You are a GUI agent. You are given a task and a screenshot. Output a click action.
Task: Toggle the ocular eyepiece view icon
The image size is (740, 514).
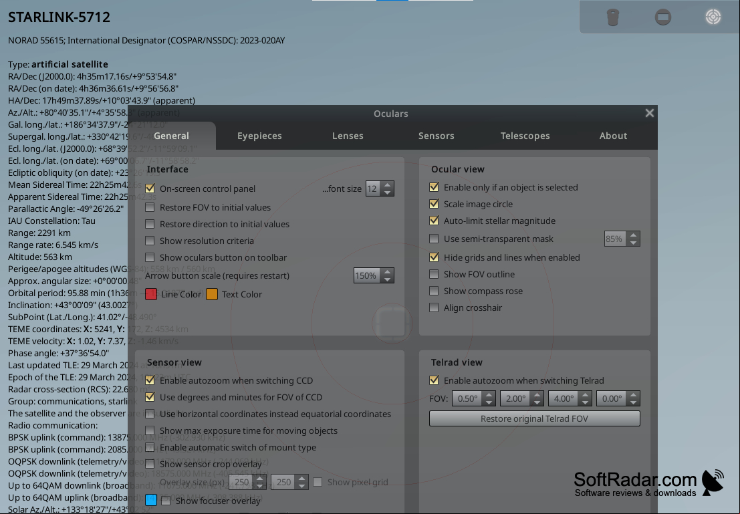612,17
